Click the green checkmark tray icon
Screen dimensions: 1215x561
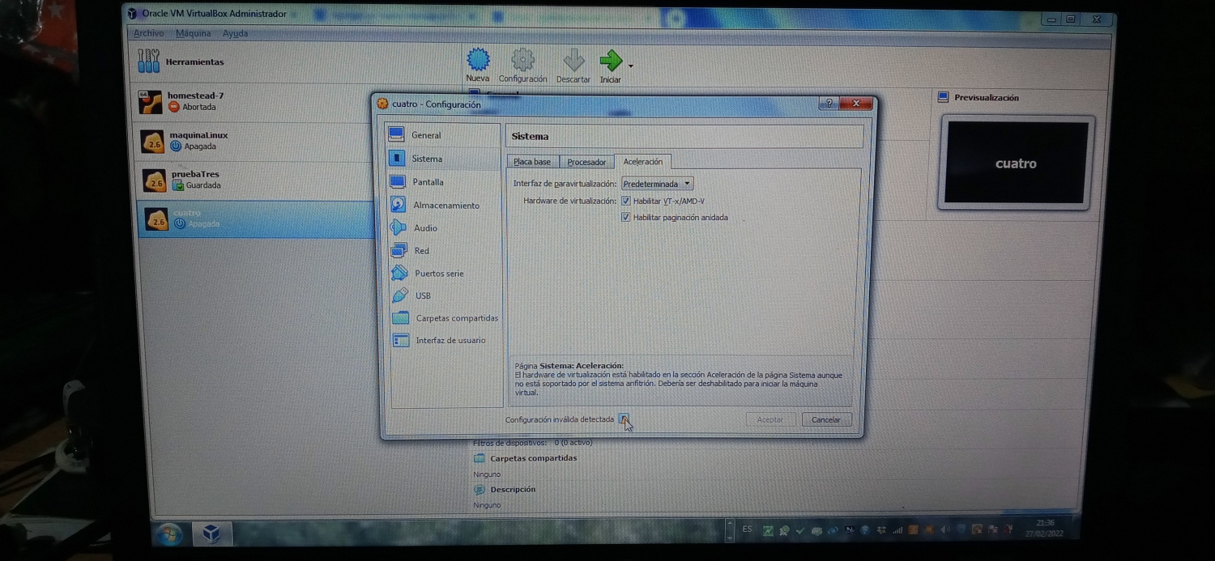click(799, 531)
